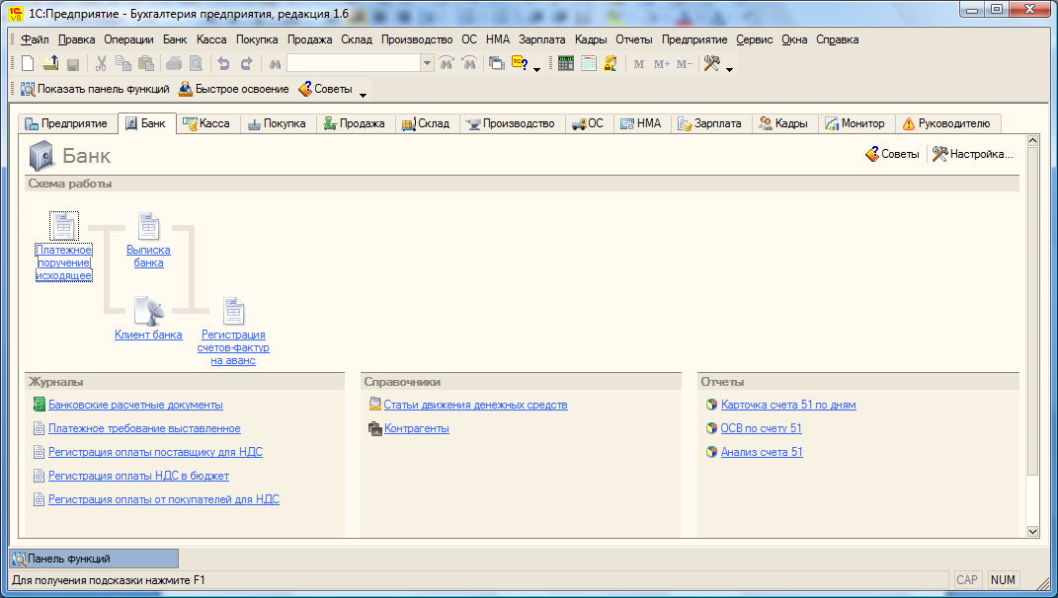Click the Redo arrow icon

tap(246, 63)
